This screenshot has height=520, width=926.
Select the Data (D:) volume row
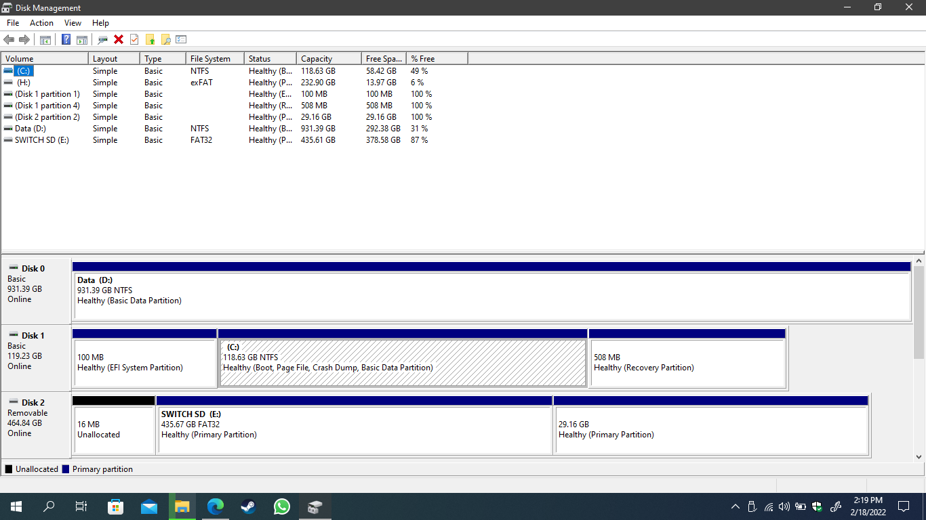(235, 128)
